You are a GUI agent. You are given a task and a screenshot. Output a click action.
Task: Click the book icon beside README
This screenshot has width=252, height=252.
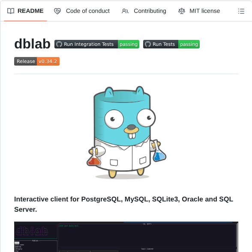click(11, 11)
